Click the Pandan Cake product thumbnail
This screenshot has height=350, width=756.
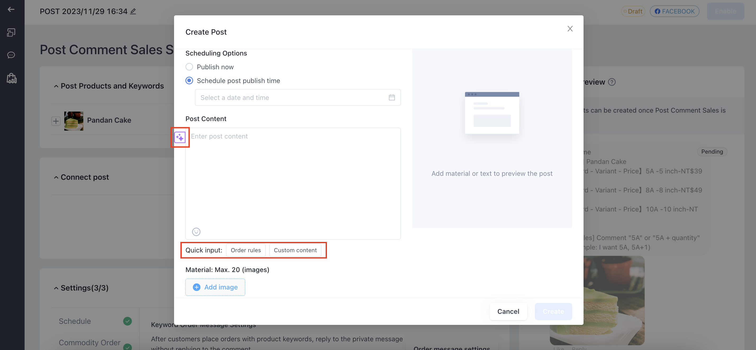[x=74, y=121]
